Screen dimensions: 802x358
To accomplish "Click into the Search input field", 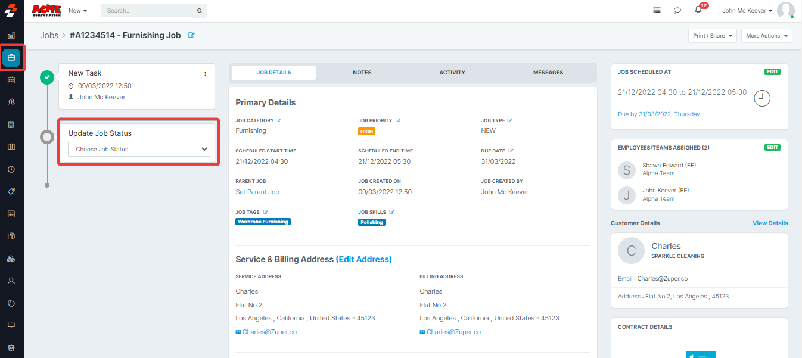I will point(149,11).
